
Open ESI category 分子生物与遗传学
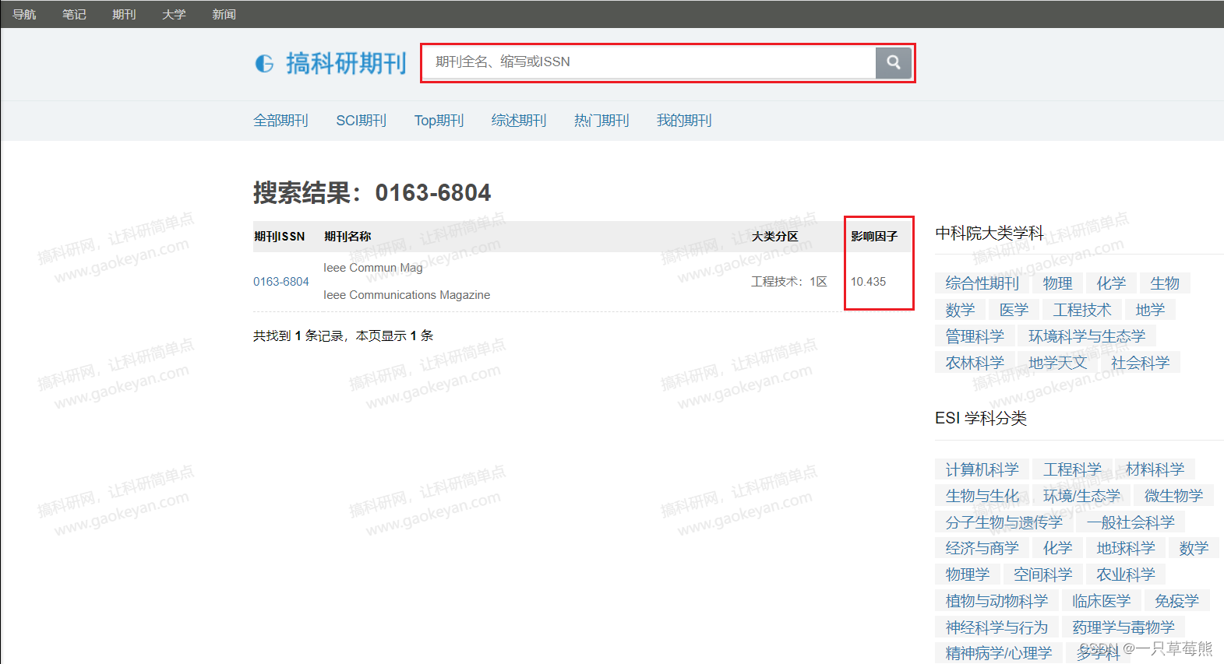(x=1004, y=522)
